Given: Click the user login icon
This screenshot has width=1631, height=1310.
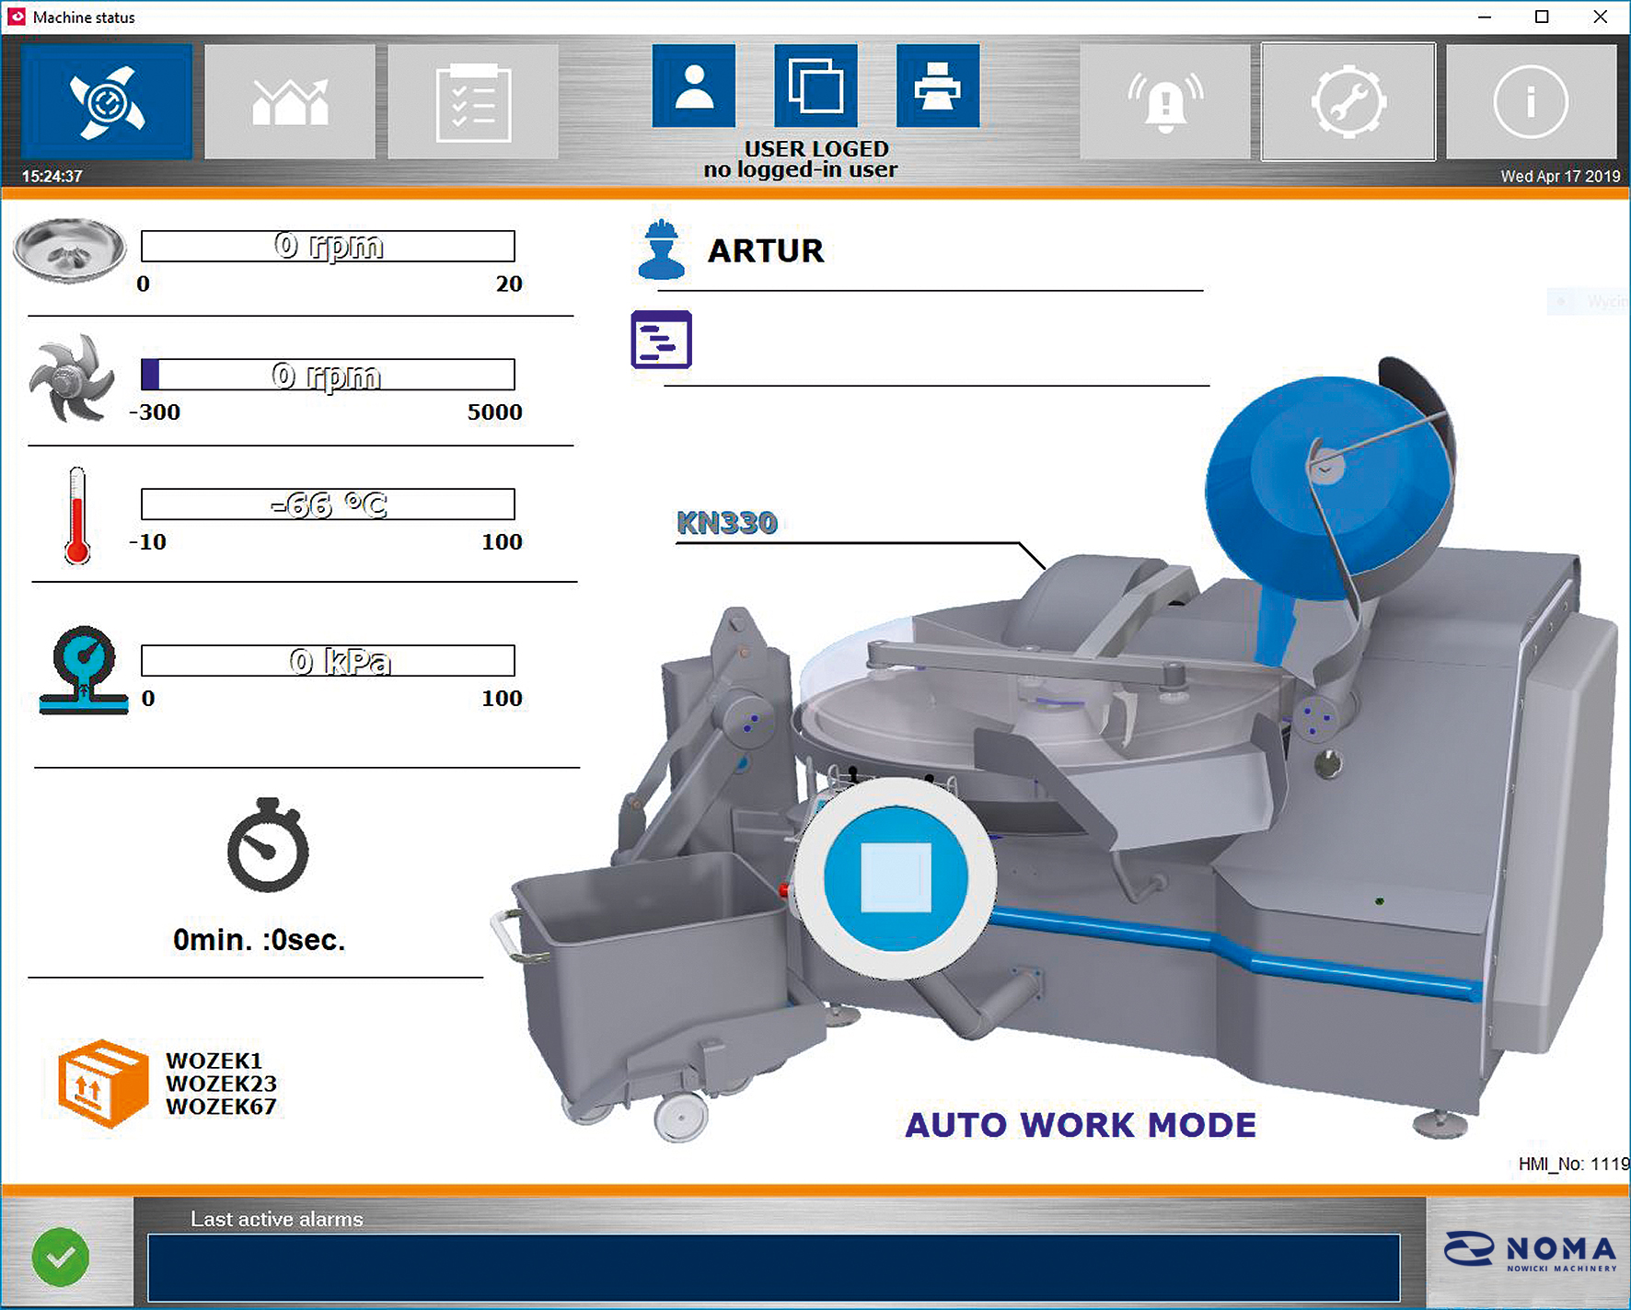Looking at the screenshot, I should pos(694,86).
